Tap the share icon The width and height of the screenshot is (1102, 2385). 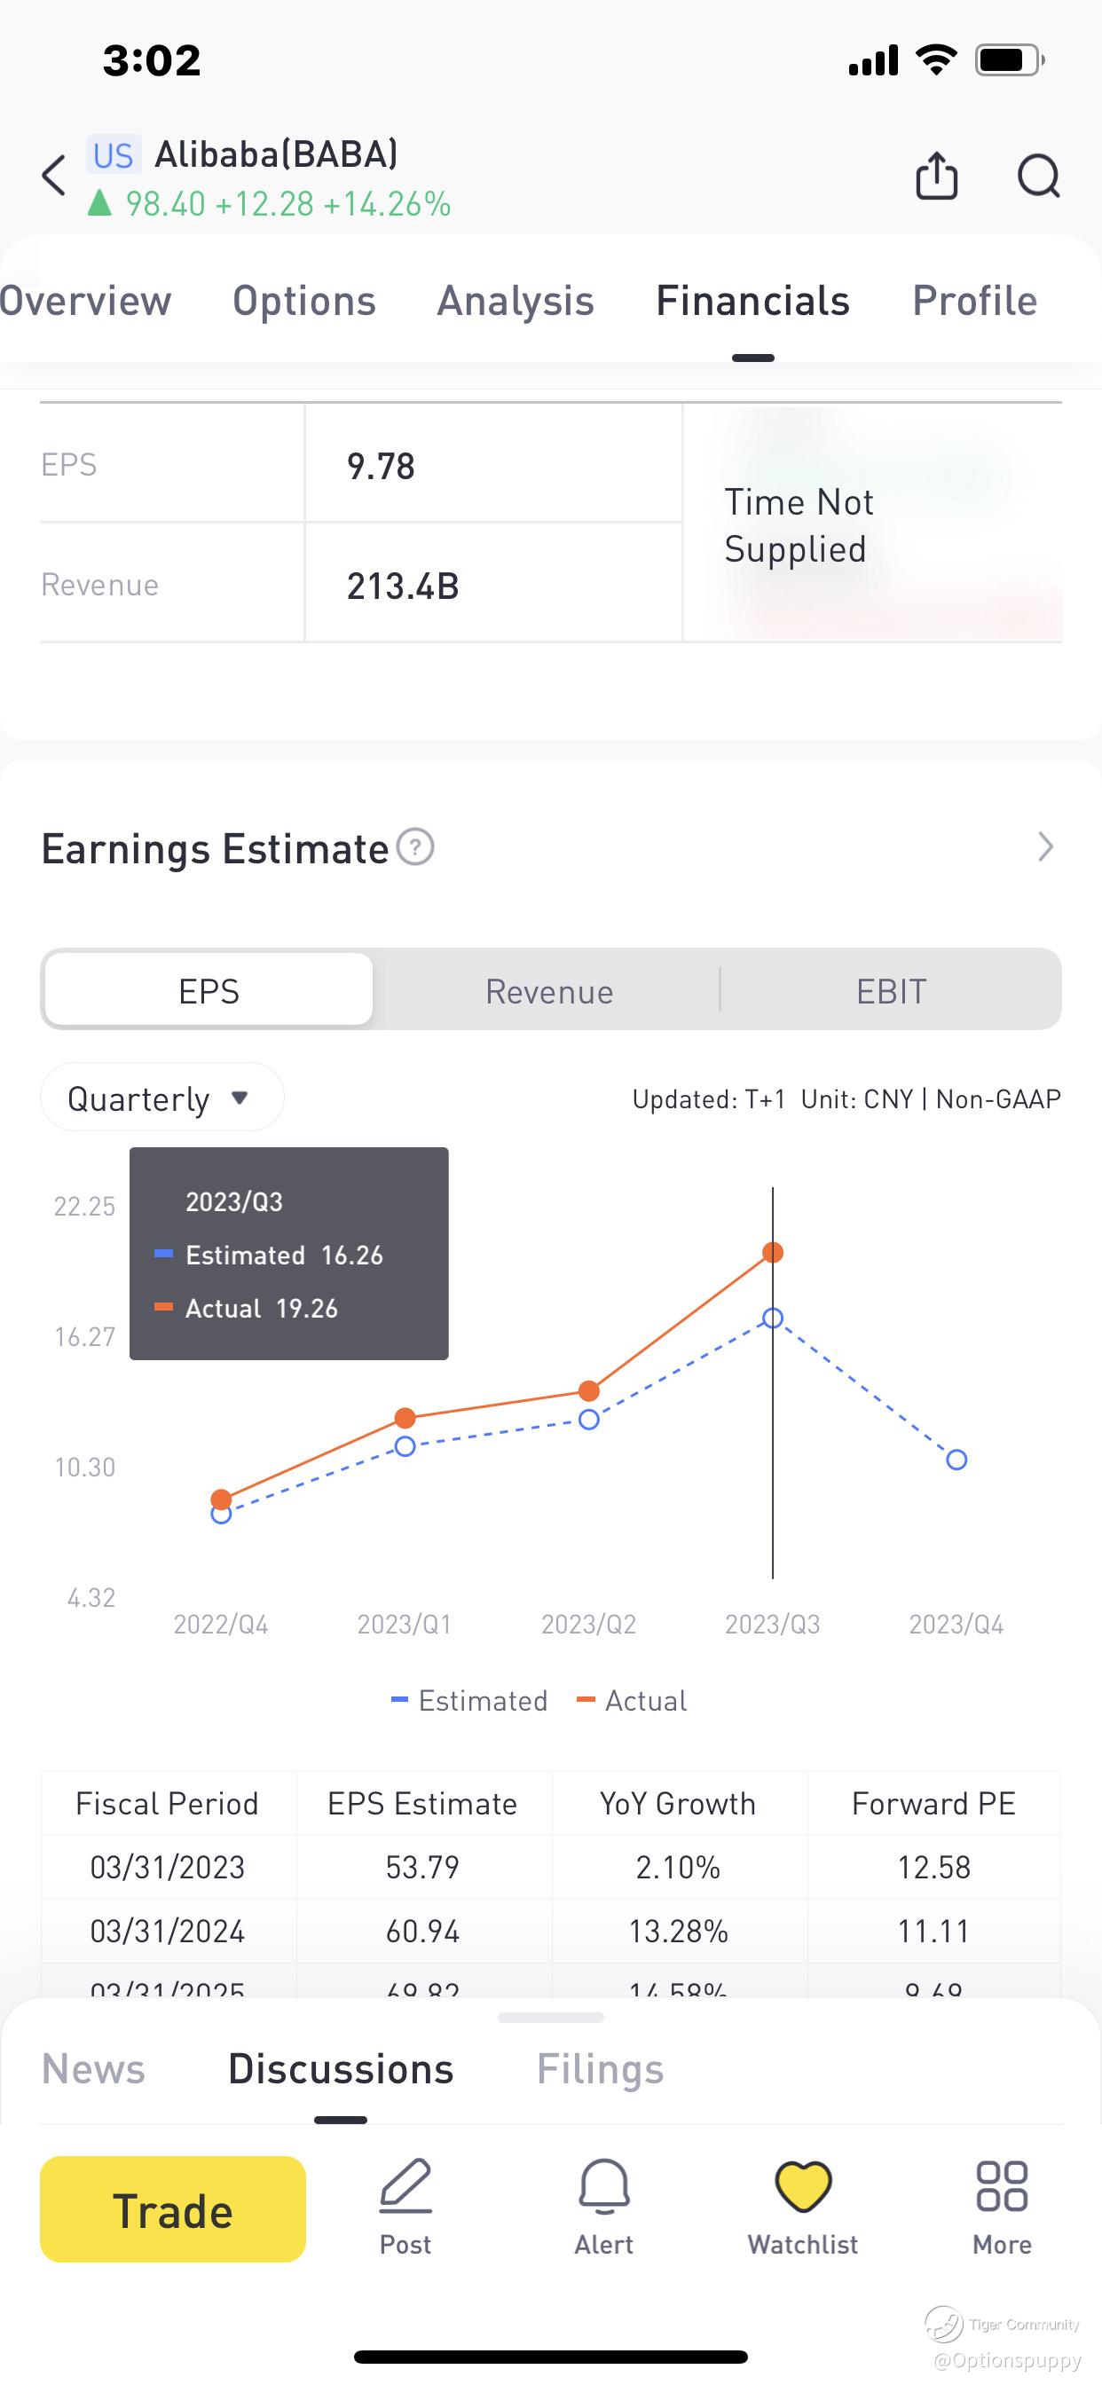936,176
